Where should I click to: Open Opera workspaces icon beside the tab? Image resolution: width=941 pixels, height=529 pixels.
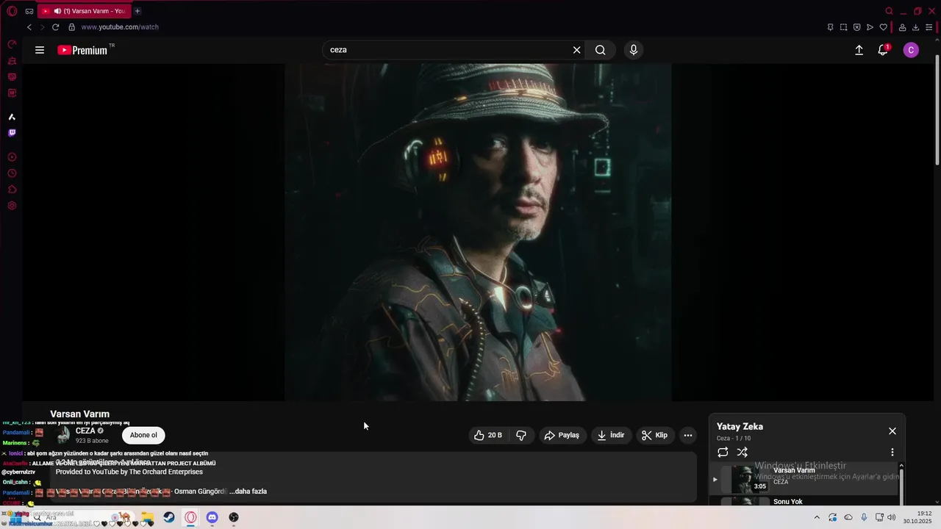click(x=29, y=11)
